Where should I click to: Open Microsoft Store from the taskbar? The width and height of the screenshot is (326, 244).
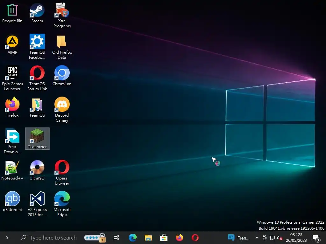pyautogui.click(x=164, y=238)
